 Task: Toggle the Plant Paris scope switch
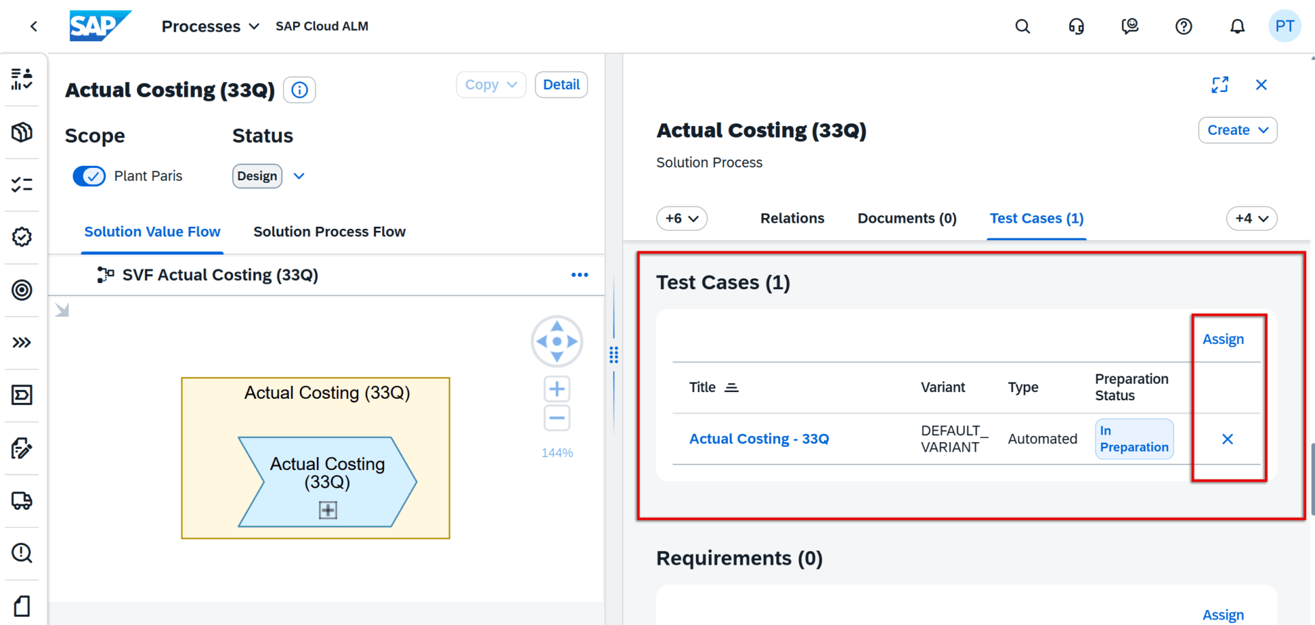coord(90,176)
